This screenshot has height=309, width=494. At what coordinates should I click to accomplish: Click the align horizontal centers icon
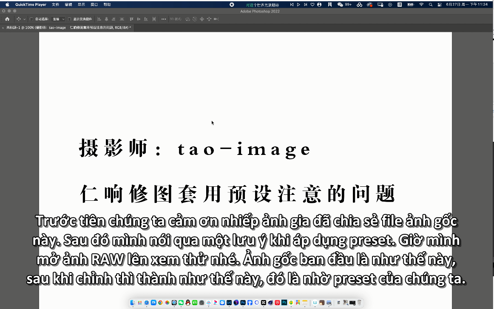(107, 19)
